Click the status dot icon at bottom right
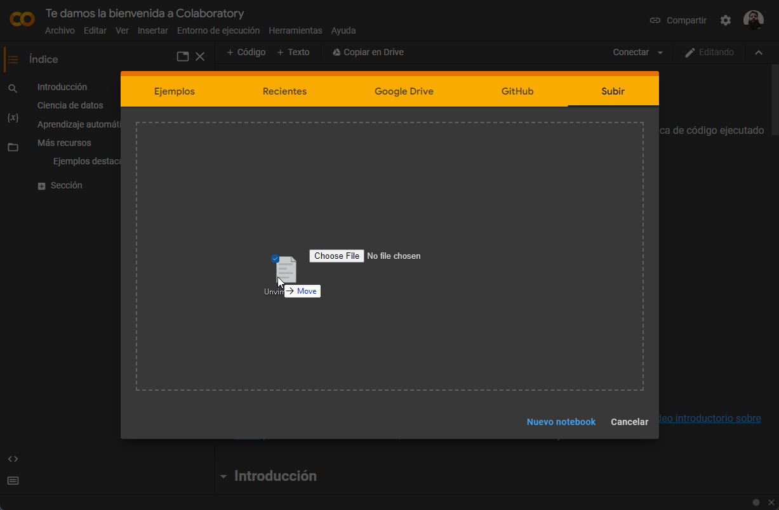 756,502
